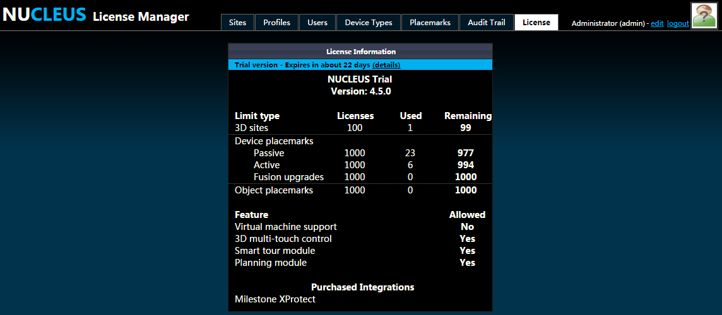Screen dimensions: 722x315
Task: Click used value 23 for Passive
Action: 410,153
